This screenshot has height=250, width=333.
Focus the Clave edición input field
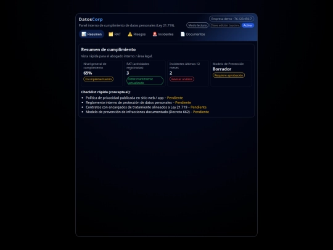[x=225, y=25]
